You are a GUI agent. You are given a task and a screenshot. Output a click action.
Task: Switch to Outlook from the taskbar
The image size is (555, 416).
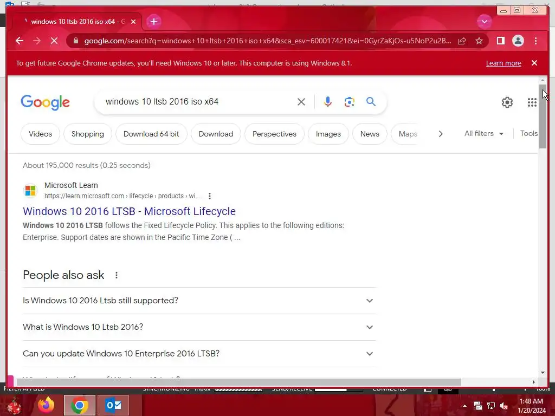(x=113, y=405)
